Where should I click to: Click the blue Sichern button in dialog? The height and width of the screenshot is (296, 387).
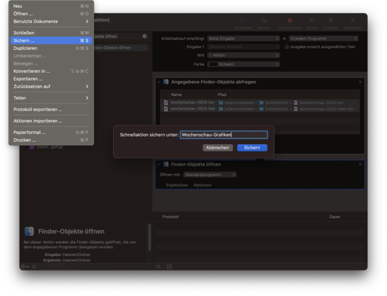pyautogui.click(x=252, y=148)
